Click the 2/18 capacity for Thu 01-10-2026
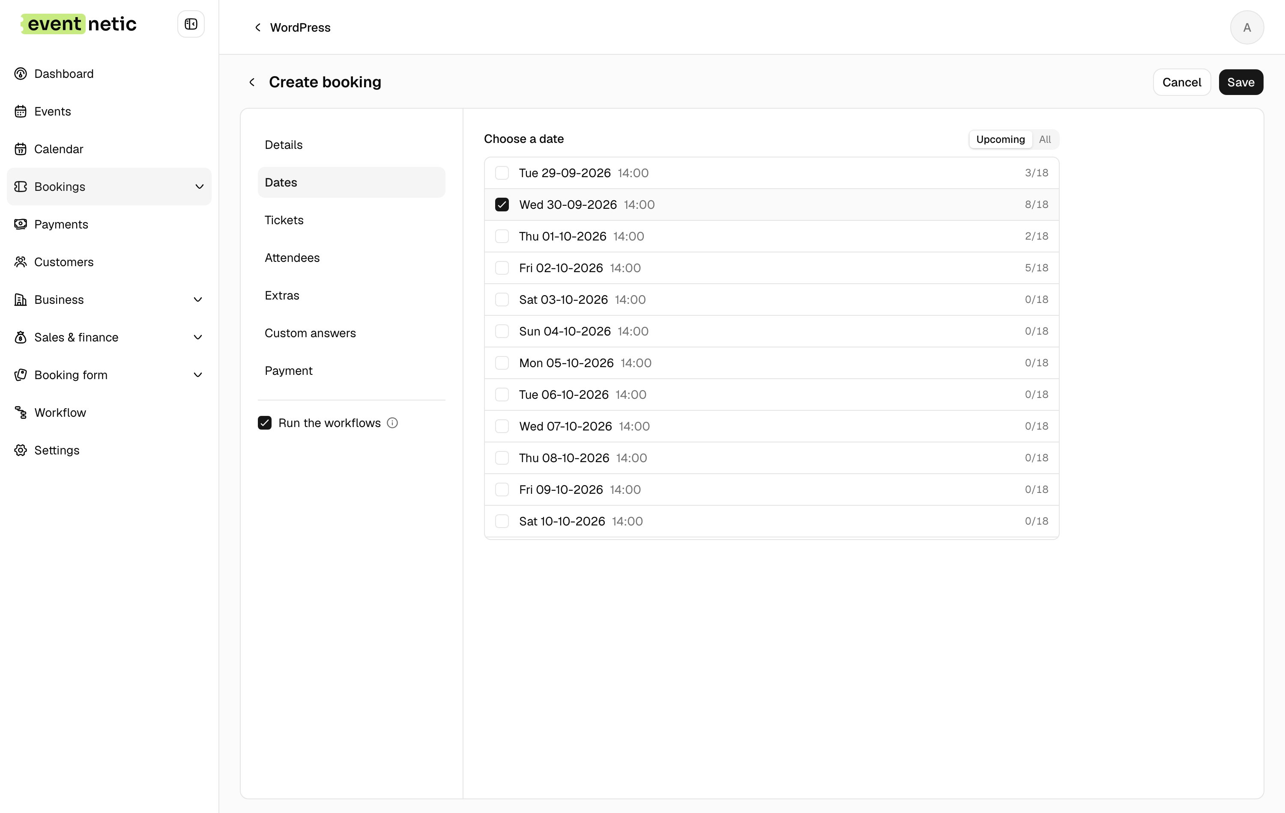 [x=1036, y=236]
